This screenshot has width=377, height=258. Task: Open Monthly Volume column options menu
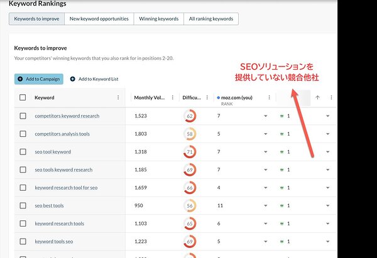(173, 97)
